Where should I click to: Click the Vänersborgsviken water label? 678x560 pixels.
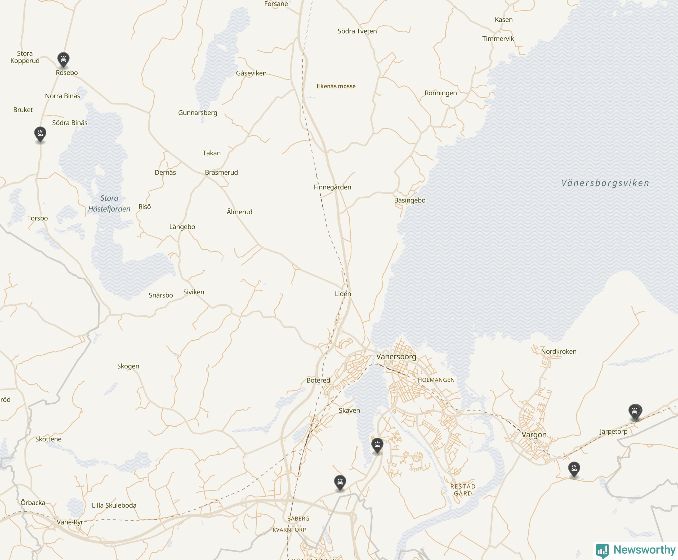(605, 183)
